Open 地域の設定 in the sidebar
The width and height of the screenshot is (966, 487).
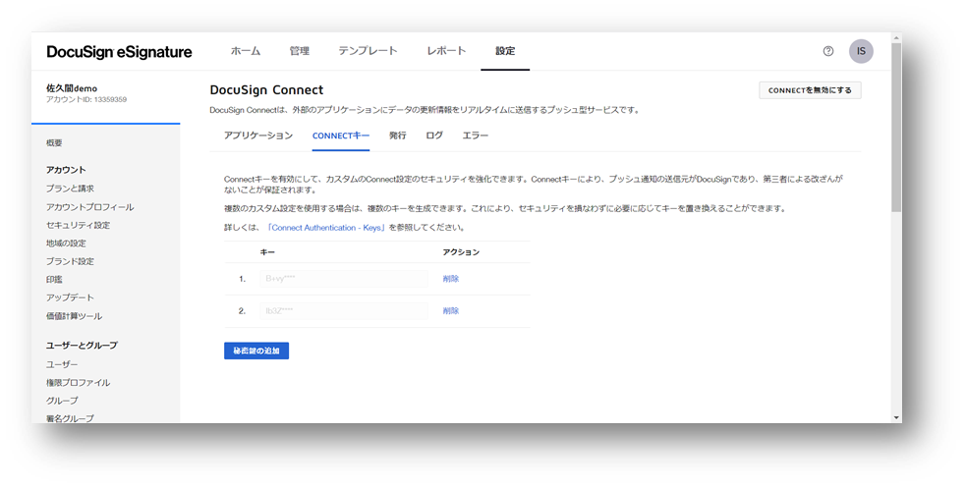66,243
